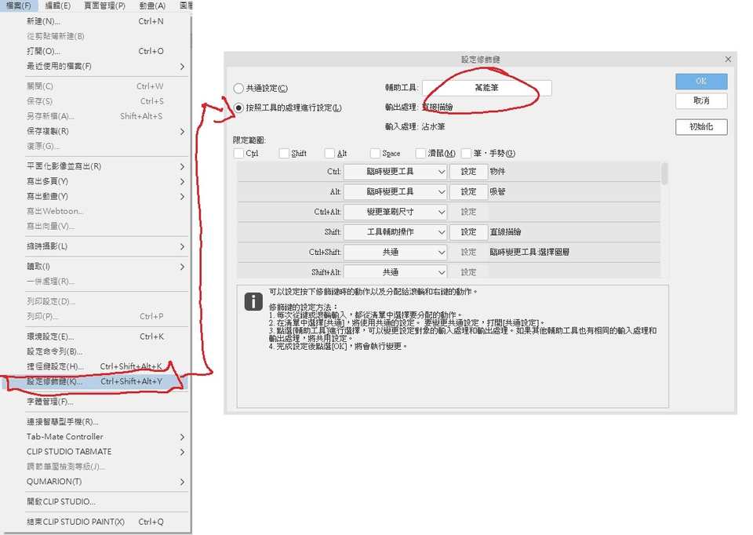
Task: Choose 設定修飾鍵(K) menu entry
Action: click(96, 381)
